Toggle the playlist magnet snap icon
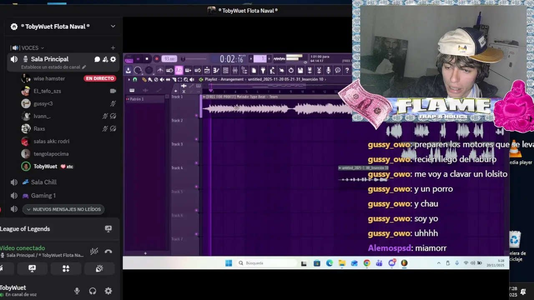 coord(135,79)
